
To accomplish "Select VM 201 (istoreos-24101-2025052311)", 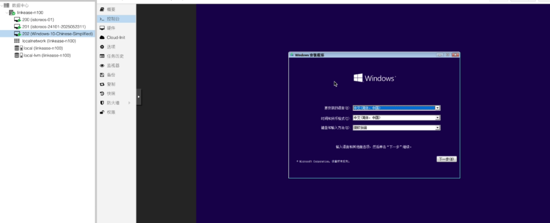I will [53, 26].
